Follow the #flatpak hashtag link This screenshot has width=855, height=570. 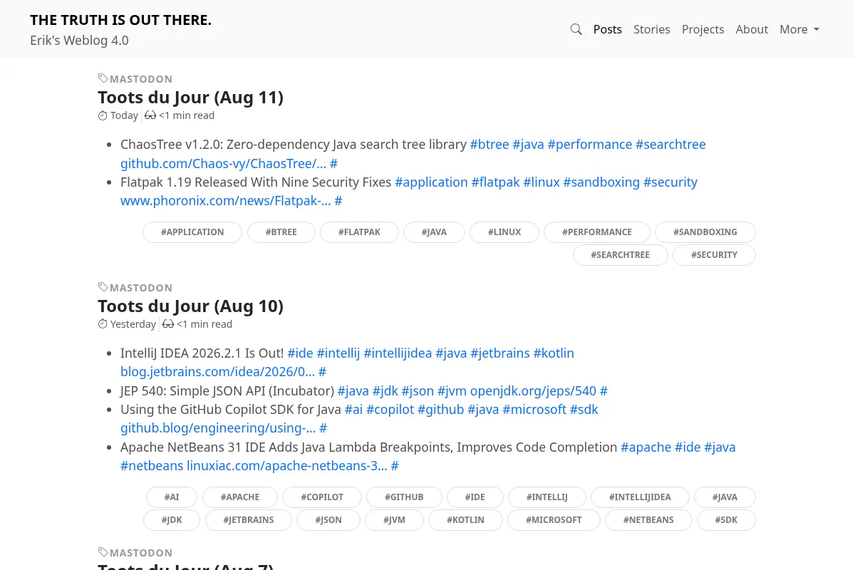(495, 182)
